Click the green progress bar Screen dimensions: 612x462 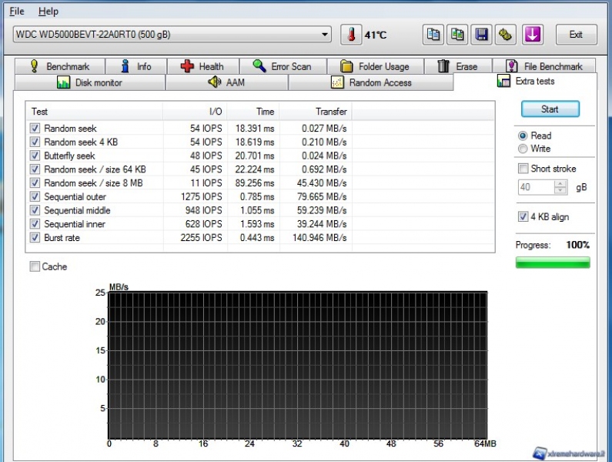[553, 263]
